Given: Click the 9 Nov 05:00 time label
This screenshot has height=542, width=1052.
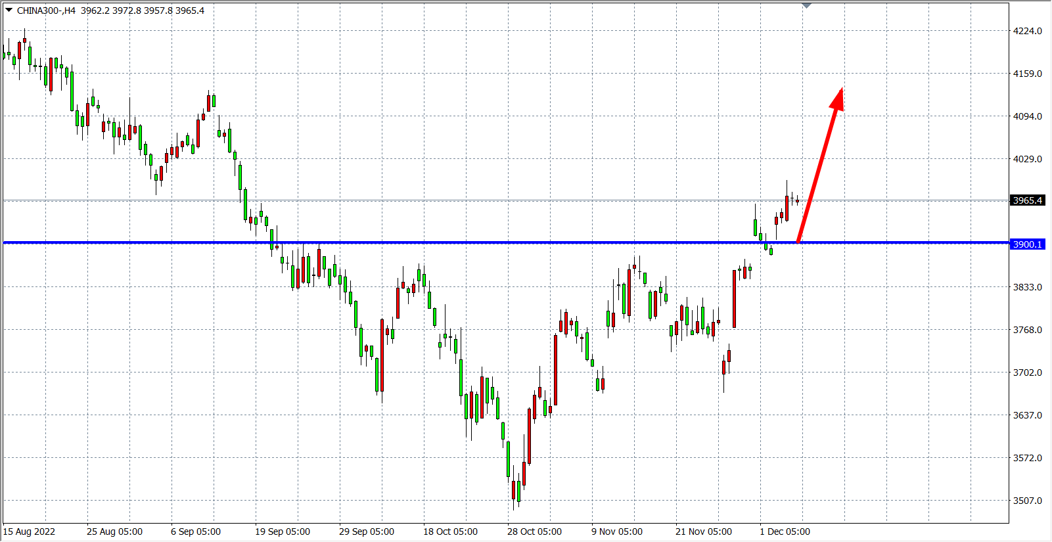Looking at the screenshot, I should pyautogui.click(x=617, y=531).
